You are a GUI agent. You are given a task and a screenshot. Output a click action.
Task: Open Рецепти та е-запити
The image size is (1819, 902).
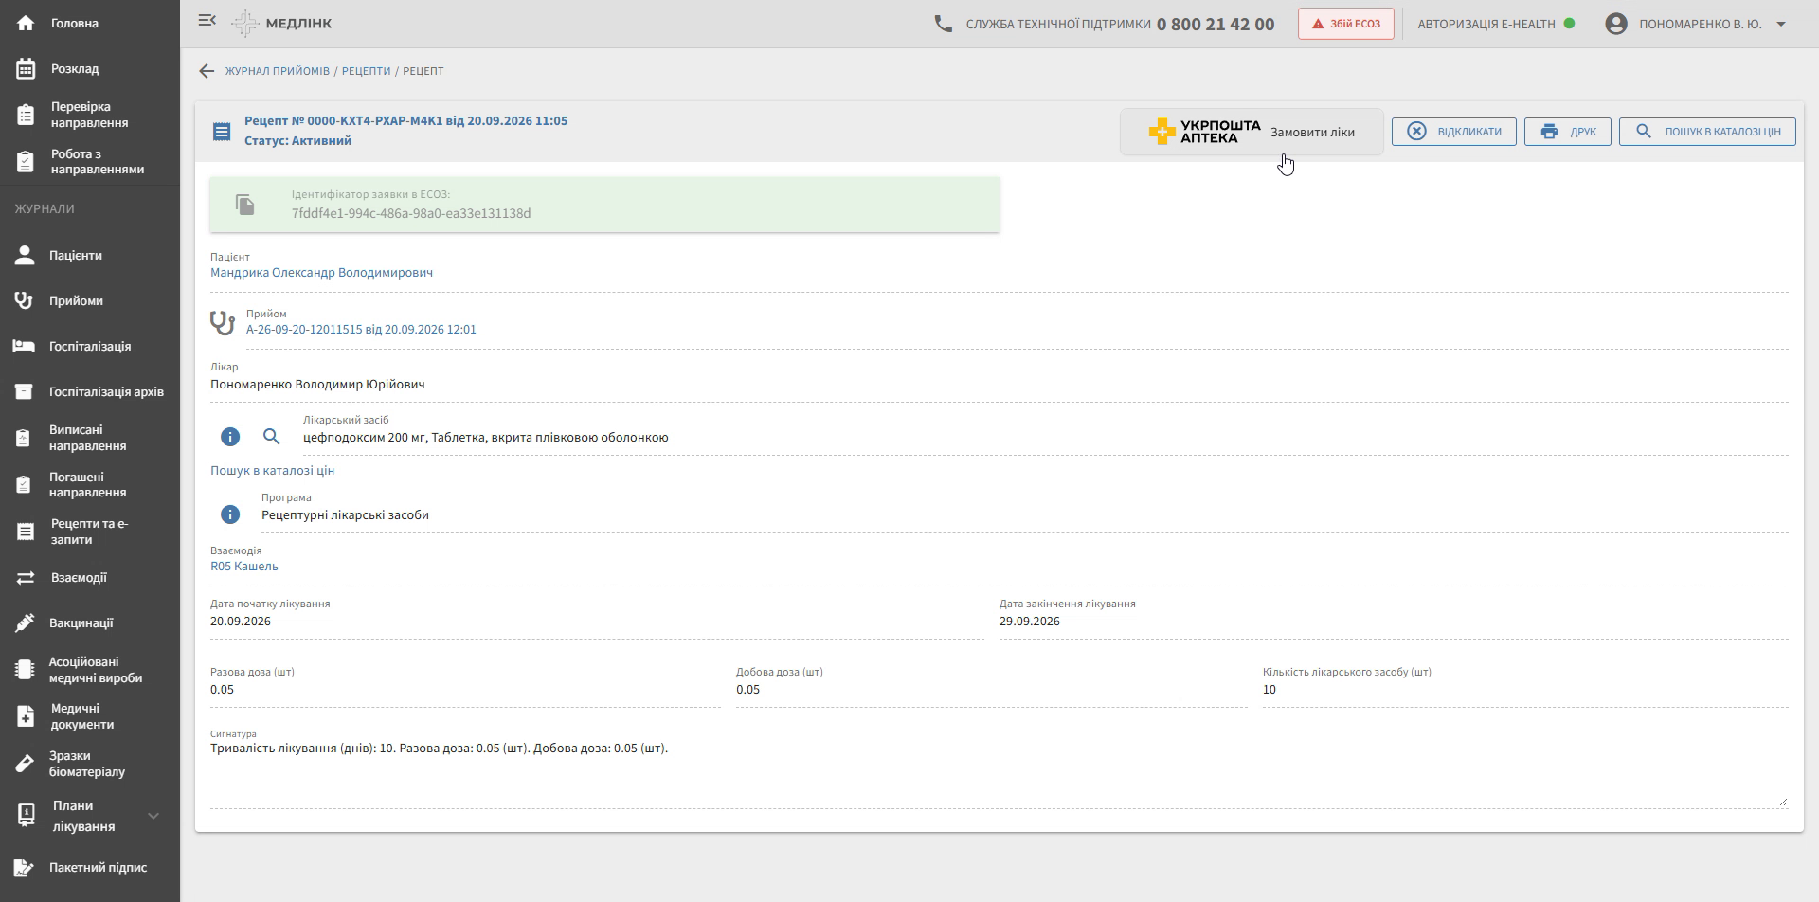click(x=90, y=532)
